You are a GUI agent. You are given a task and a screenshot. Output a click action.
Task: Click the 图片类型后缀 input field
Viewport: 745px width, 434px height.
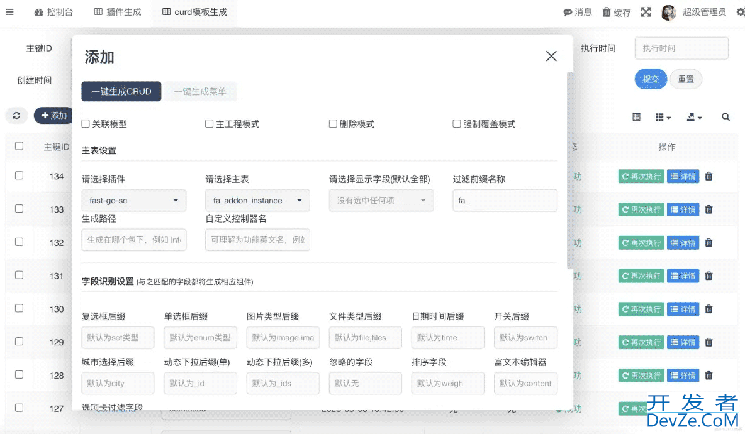coord(283,338)
